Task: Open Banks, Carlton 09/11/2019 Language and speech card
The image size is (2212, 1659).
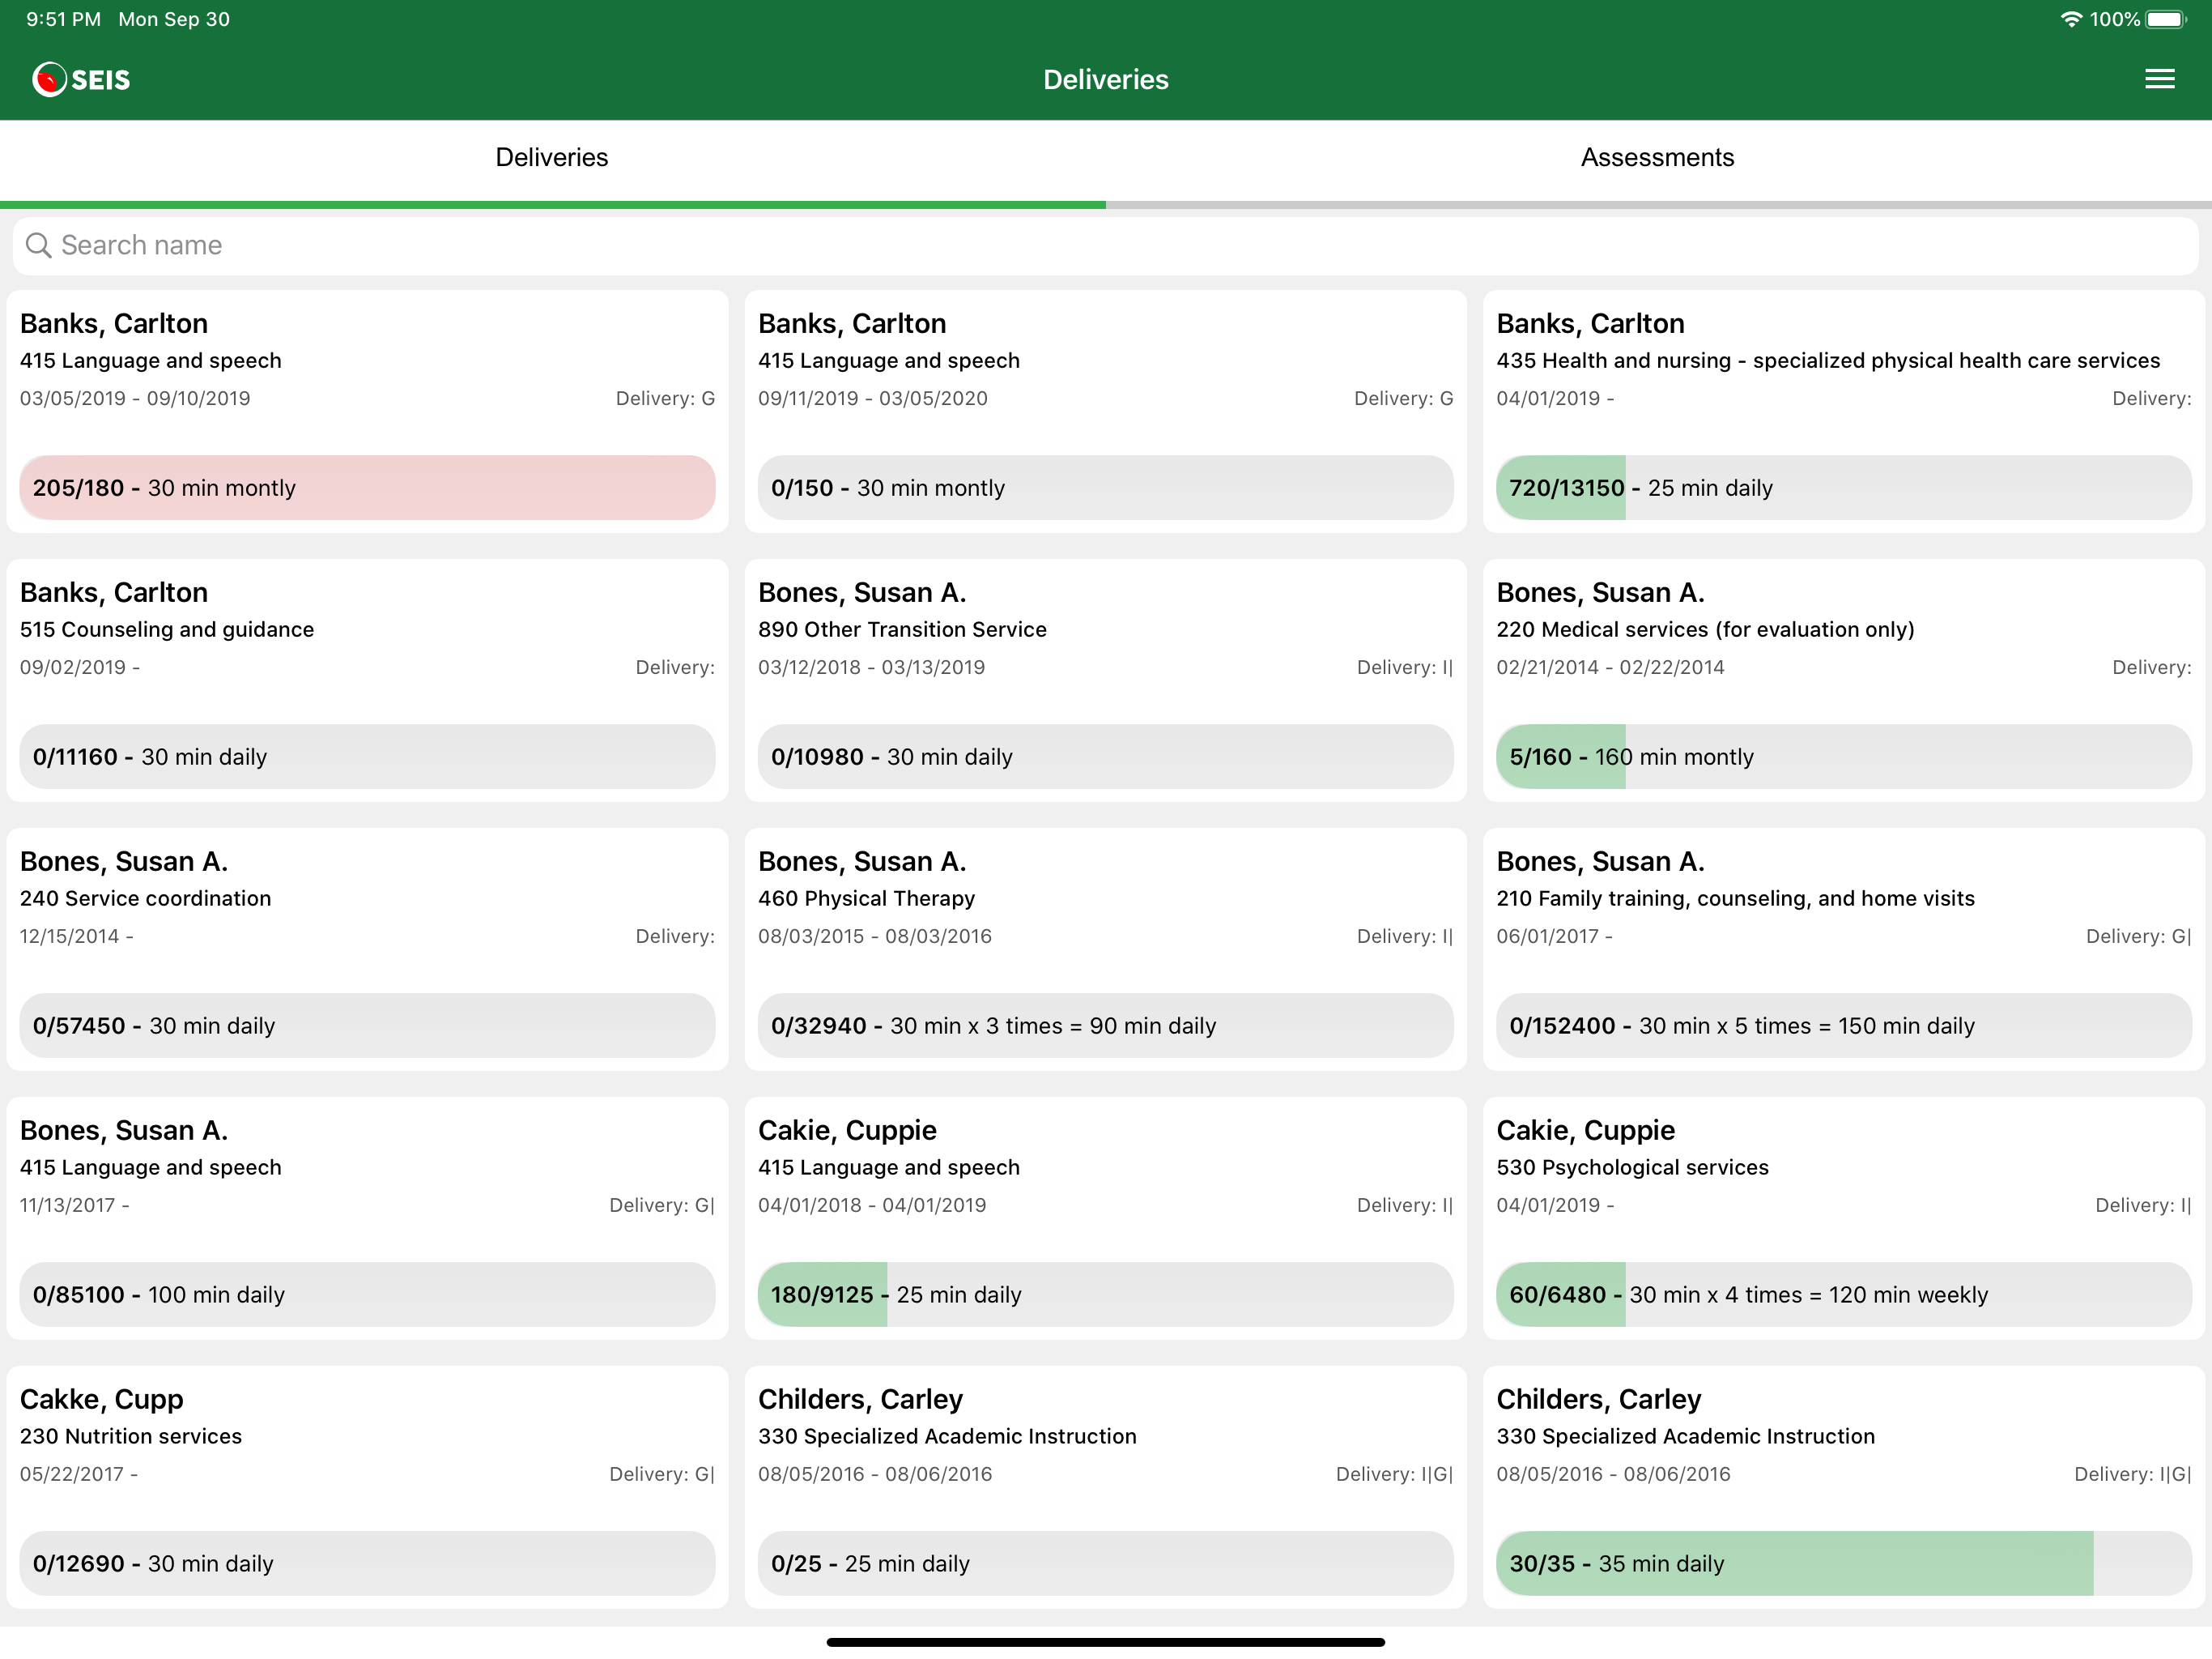Action: [x=1105, y=412]
